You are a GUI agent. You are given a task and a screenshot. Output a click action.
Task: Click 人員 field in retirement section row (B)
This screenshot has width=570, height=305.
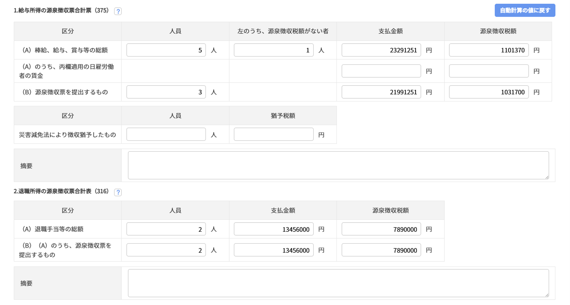click(166, 250)
